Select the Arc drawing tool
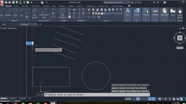This screenshot has width=186, height=104. pyautogui.click(x=22, y=12)
